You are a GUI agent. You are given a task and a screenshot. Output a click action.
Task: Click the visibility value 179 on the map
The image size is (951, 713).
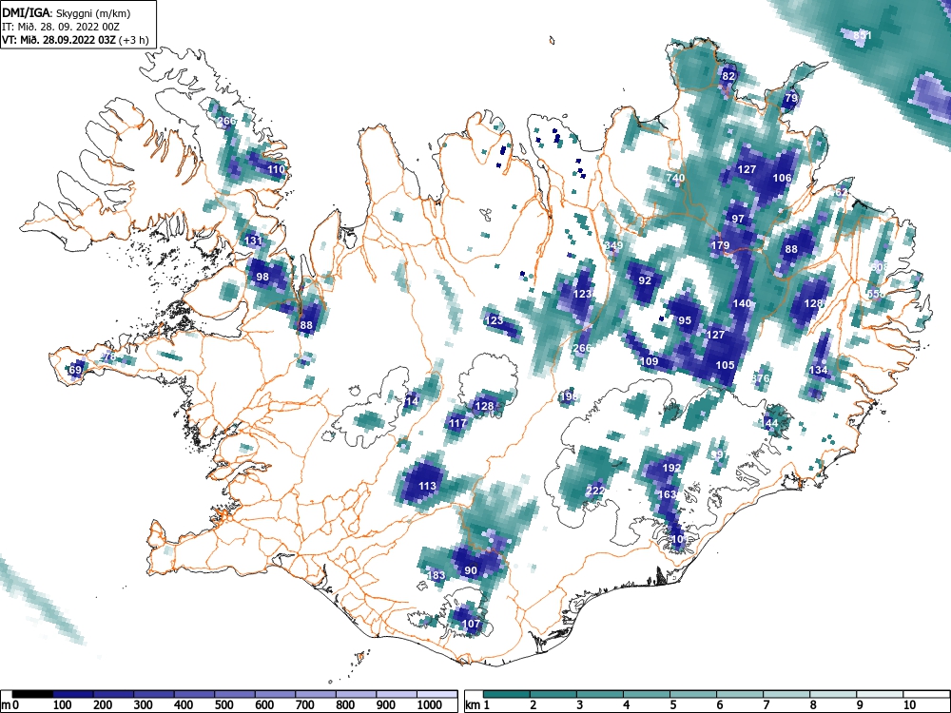720,245
